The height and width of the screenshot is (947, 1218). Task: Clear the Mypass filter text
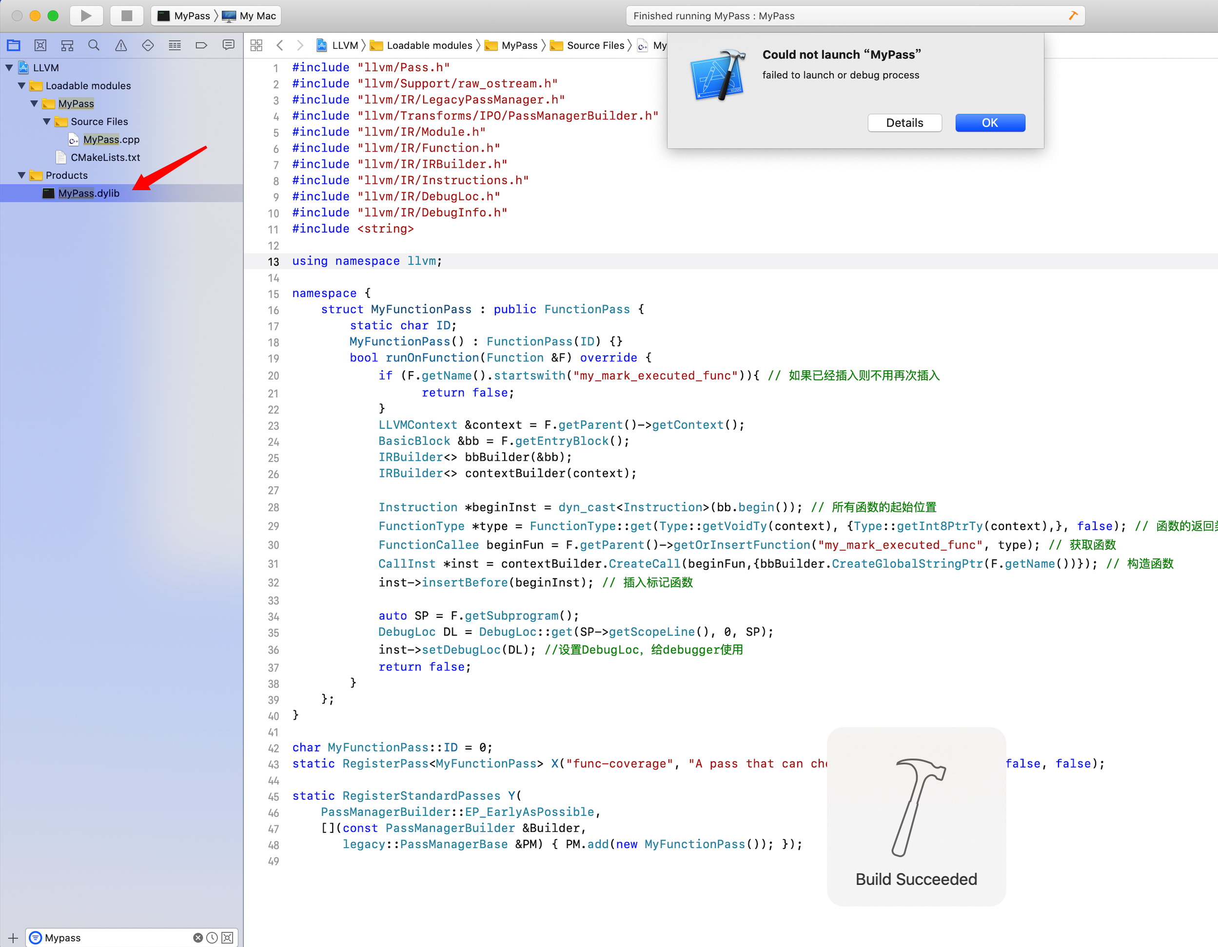click(x=197, y=938)
